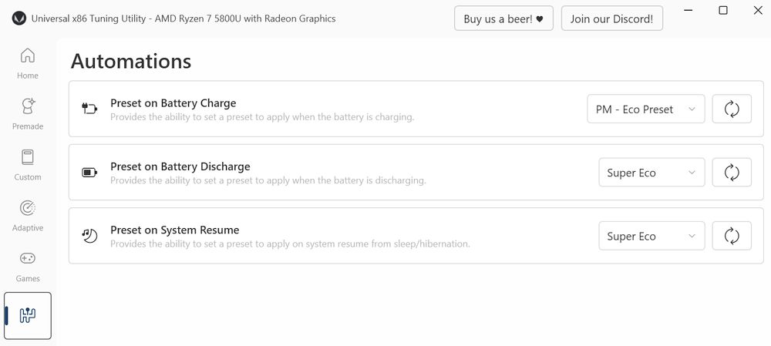Open the Custom presets page
Viewport: 771px width, 346px height.
coord(28,165)
